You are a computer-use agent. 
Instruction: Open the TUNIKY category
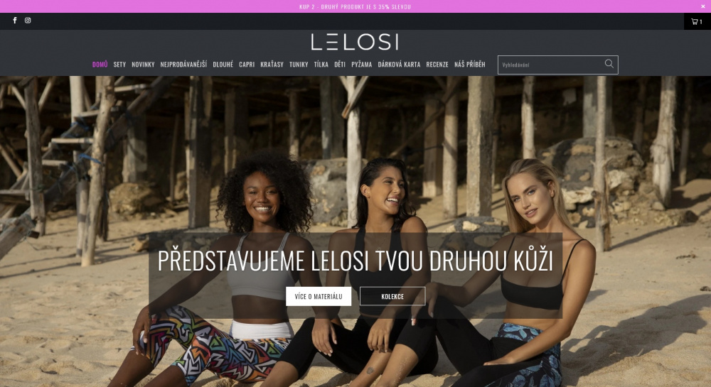coord(299,65)
